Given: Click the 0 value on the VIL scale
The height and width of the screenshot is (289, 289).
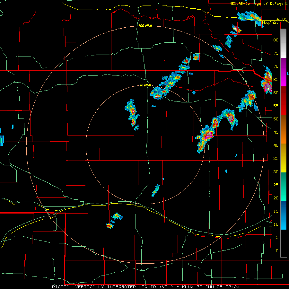Looking at the screenshot, I should tap(277, 251).
